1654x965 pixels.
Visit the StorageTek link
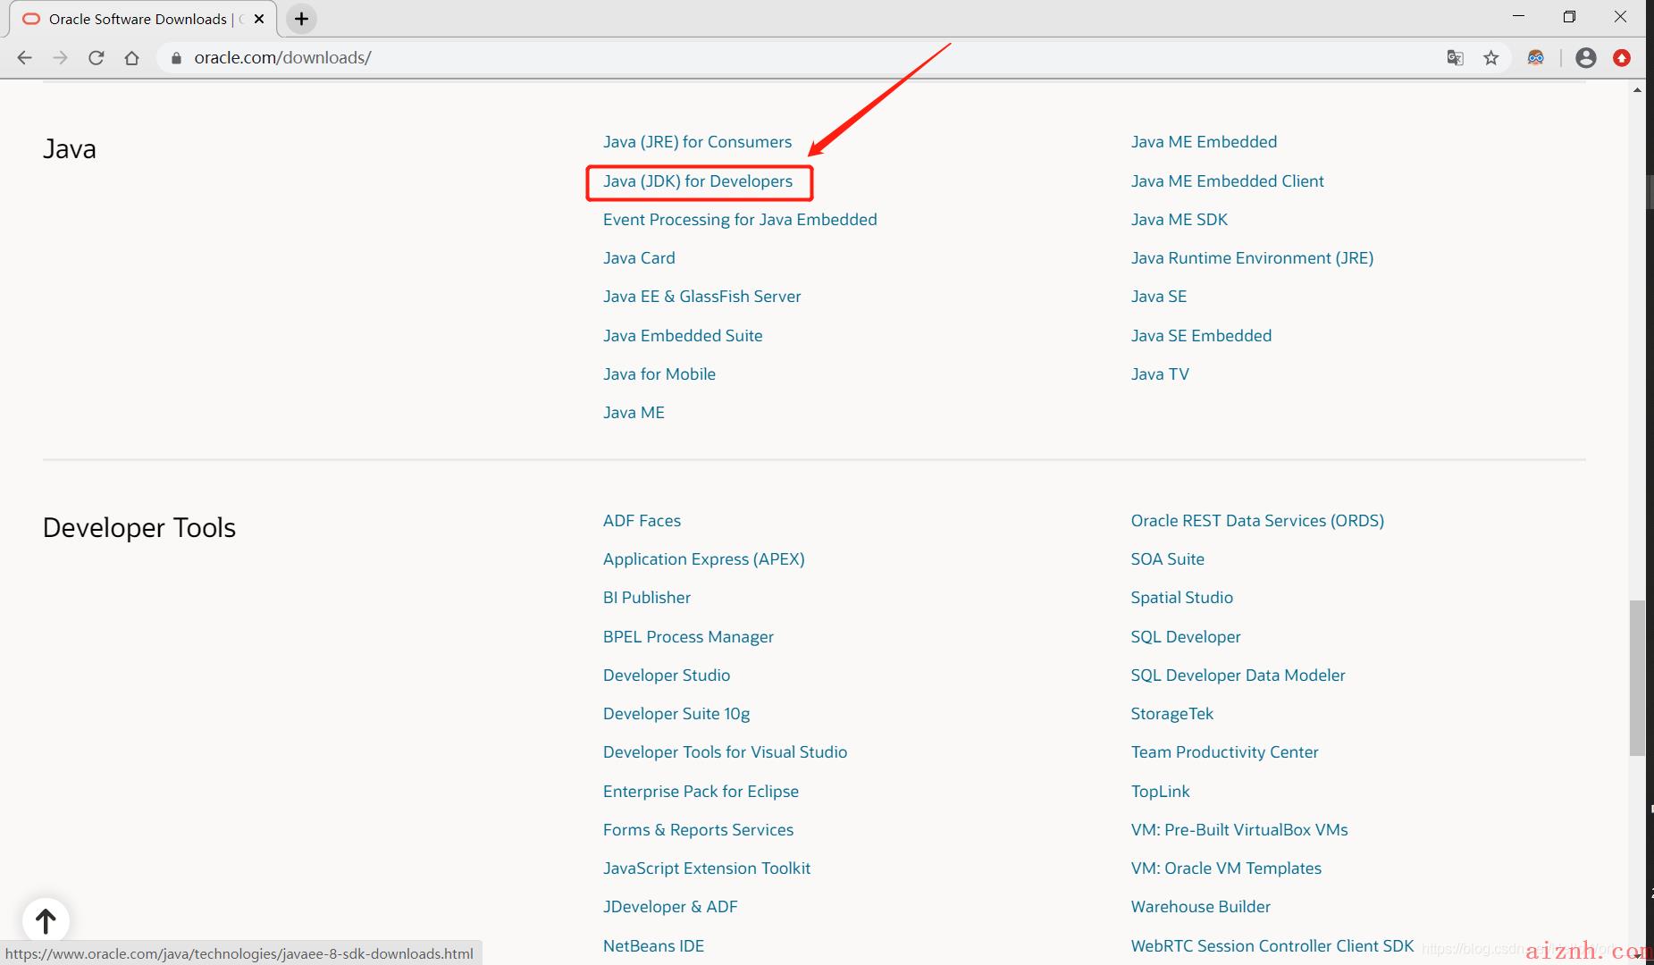(1172, 714)
